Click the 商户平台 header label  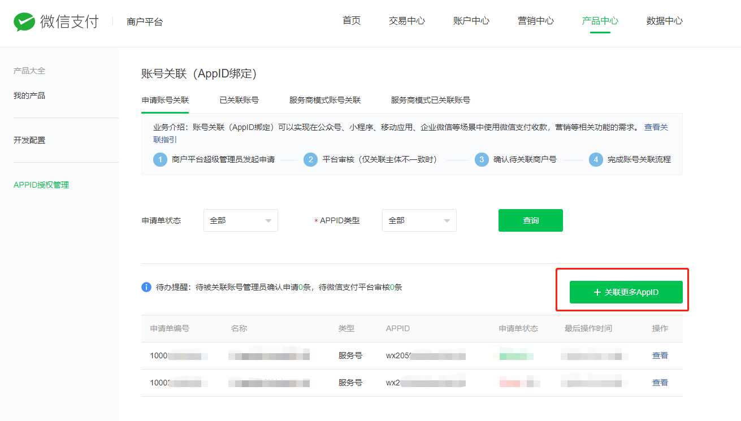145,22
